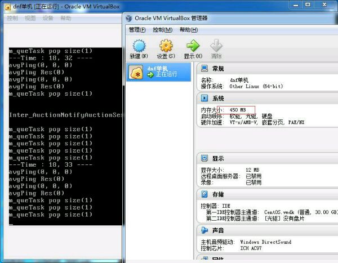
Task: Open the 控制(M) menu in Manager
Action: coord(163,30)
